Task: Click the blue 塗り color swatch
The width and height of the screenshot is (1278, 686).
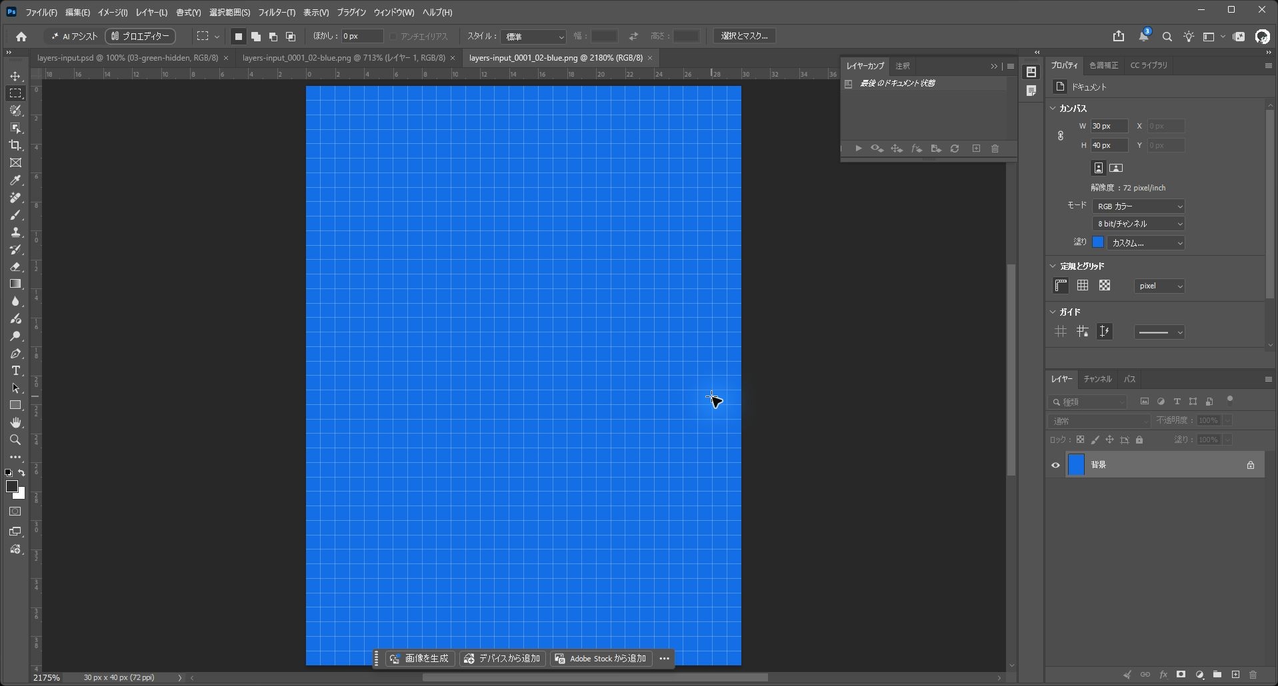Action: click(1098, 242)
